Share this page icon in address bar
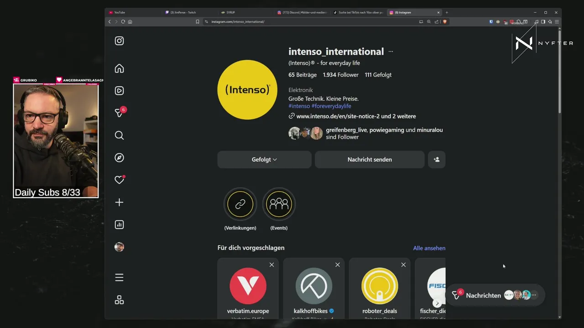Screen dimensions: 584x328 pyautogui.click(x=437, y=21)
